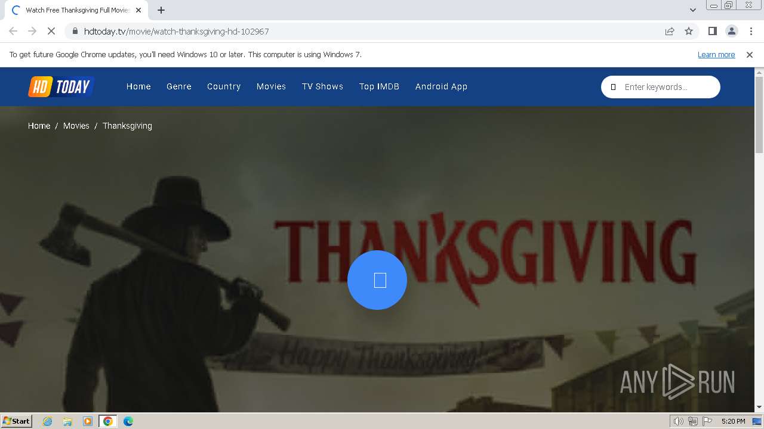Image resolution: width=764 pixels, height=429 pixels.
Task: Toggle the browser side panel
Action: (713, 31)
